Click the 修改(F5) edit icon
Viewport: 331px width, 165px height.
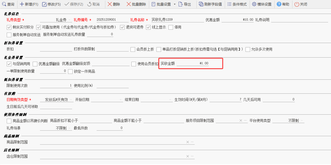44,4
